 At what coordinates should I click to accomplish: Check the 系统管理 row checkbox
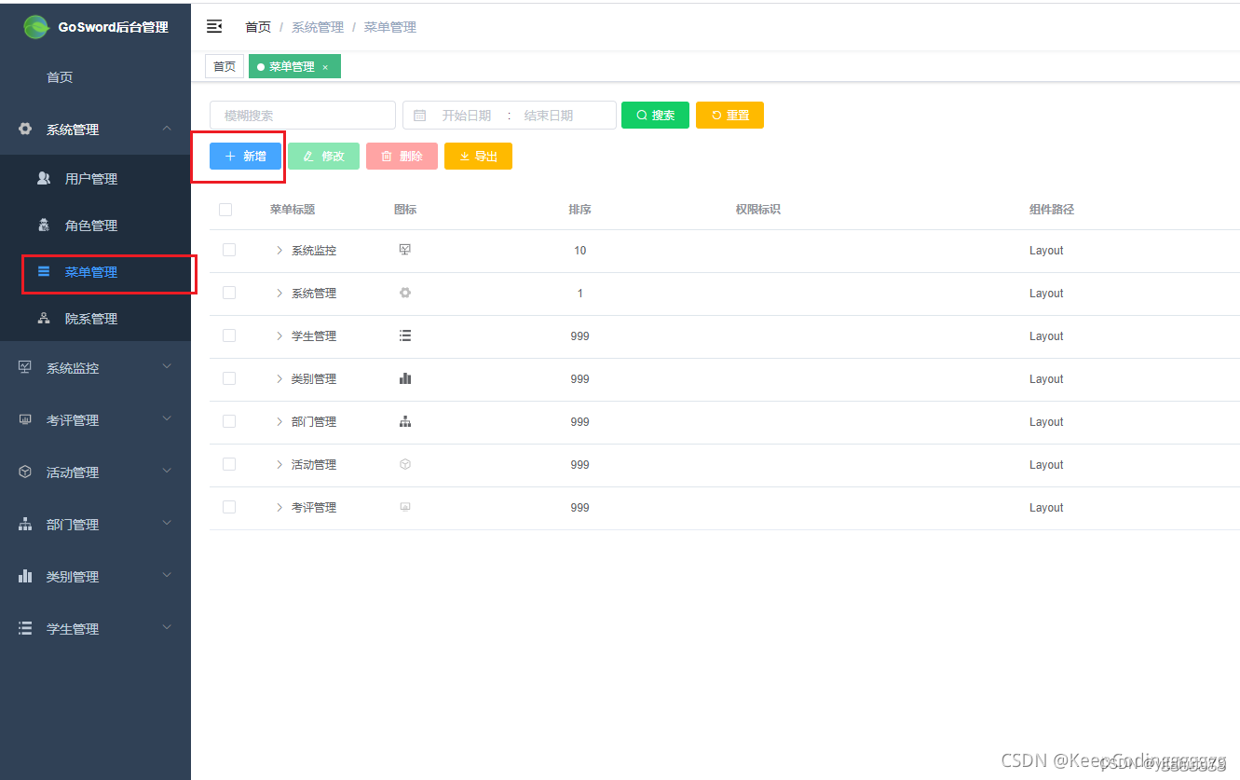(x=229, y=293)
